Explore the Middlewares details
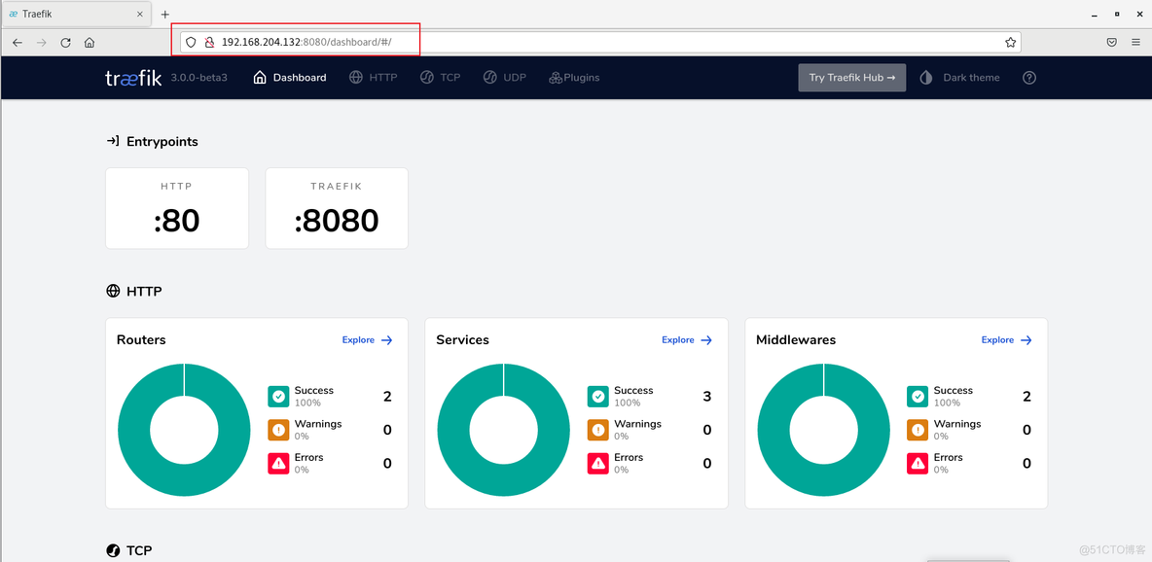 click(x=1006, y=340)
